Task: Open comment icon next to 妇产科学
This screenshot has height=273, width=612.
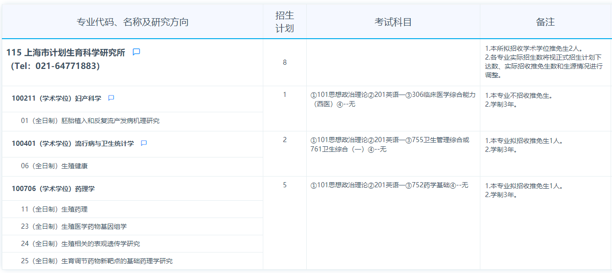Action: [x=111, y=98]
